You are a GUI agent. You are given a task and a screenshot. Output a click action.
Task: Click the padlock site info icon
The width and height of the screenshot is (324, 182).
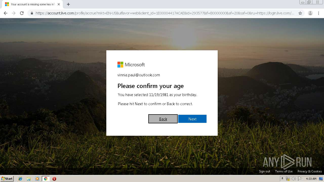pyautogui.click(x=32, y=13)
